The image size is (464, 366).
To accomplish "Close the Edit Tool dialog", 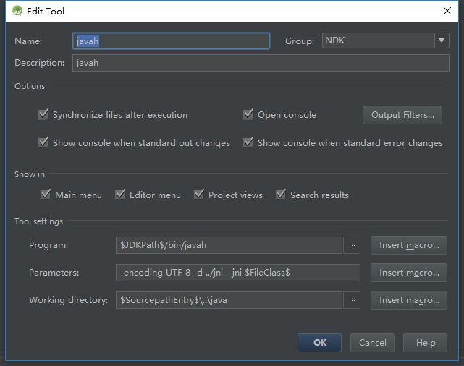I will click(447, 11).
